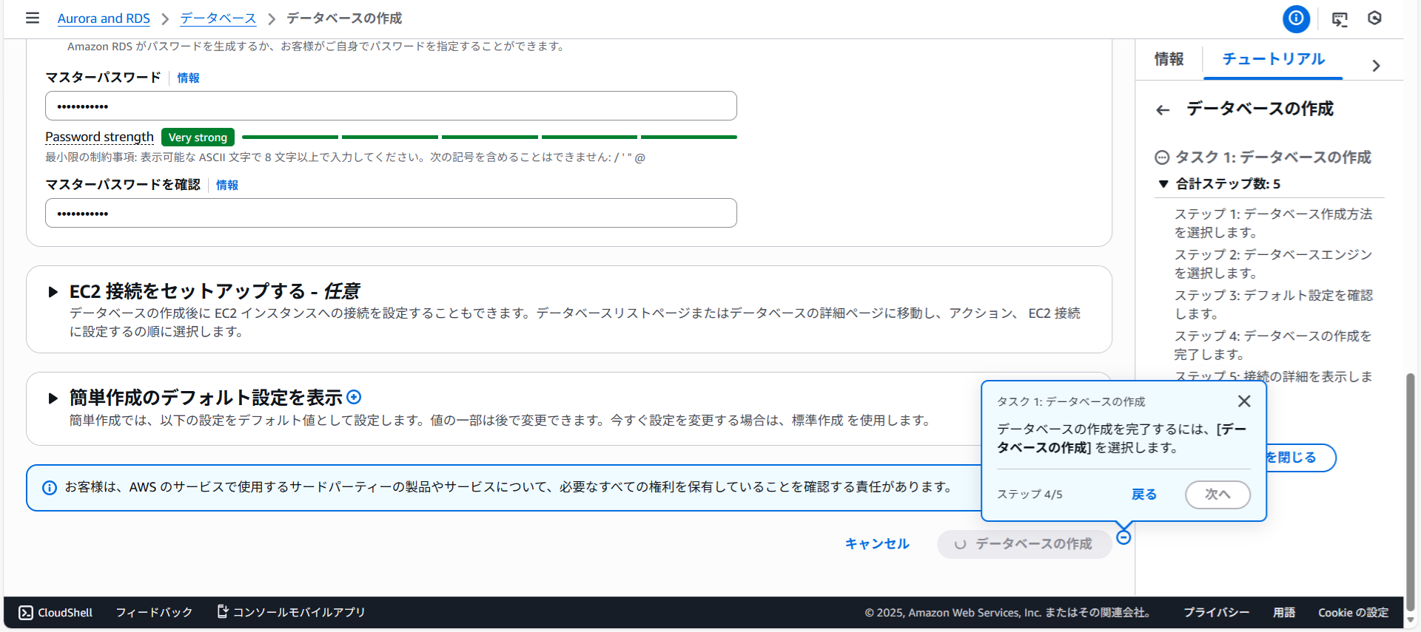
Task: Click the キャンセル button
Action: pyautogui.click(x=877, y=544)
